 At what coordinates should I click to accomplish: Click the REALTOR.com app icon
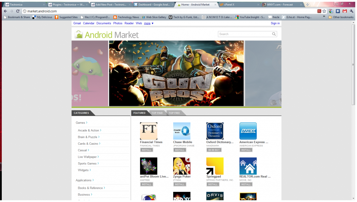(248, 166)
